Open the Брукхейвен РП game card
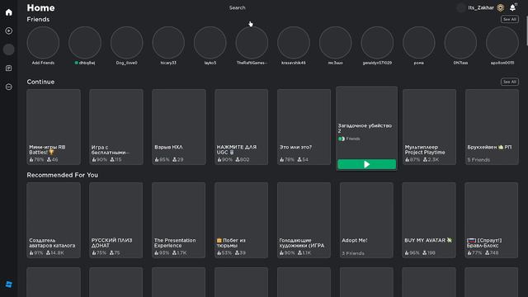This screenshot has width=528, height=297. (x=492, y=127)
